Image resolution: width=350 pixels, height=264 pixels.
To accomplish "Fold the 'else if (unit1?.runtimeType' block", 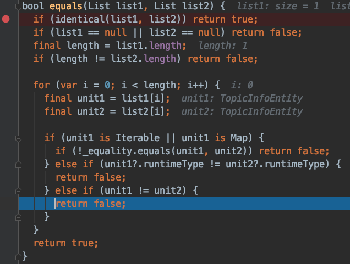I will point(18,164).
